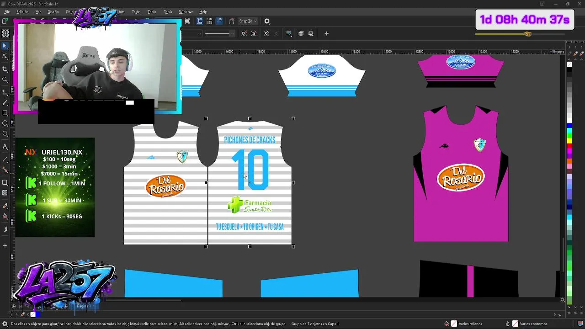Select the Connector tool
Screen dimensions: 585x329
point(5,170)
